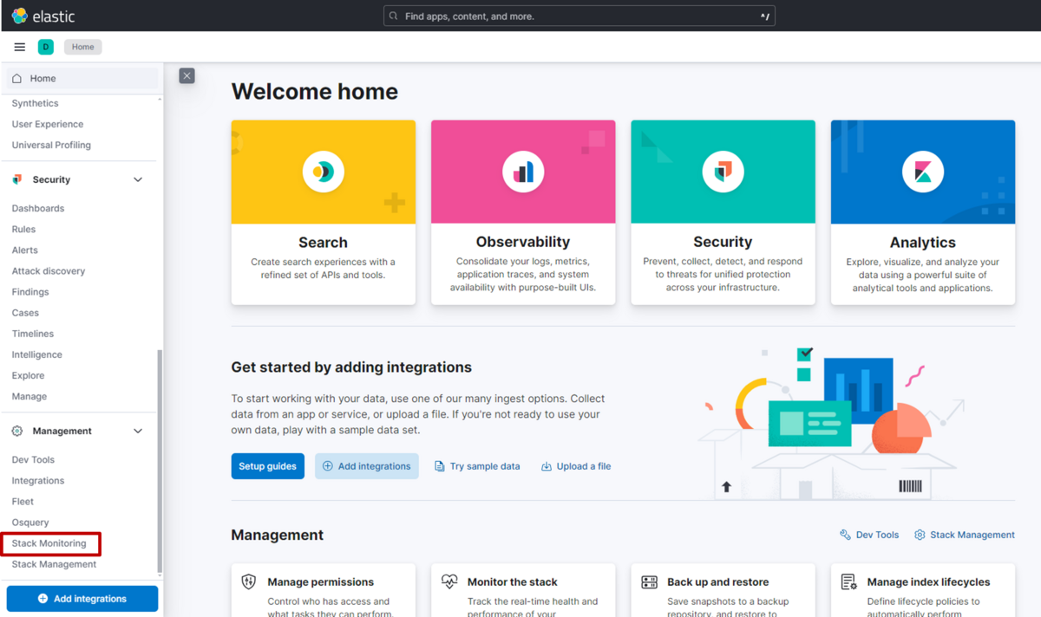Viewport: 1041px width, 617px height.
Task: Open the Observability solution card title
Action: (x=523, y=242)
